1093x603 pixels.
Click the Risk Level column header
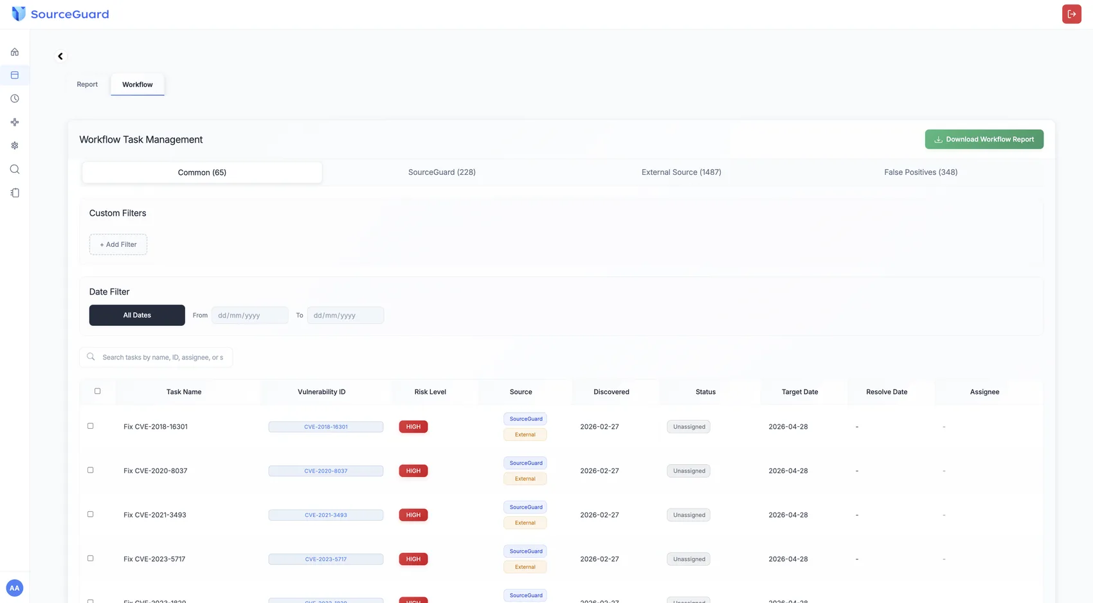coord(430,392)
